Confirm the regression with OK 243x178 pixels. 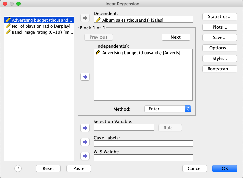pyautogui.click(x=225, y=168)
